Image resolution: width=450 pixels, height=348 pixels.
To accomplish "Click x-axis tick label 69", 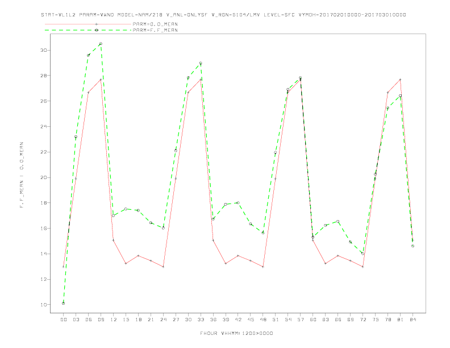I will (351, 320).
